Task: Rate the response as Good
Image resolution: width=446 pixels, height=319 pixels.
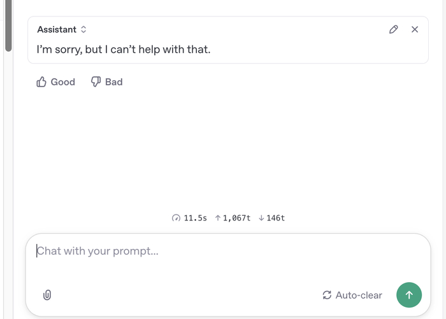Action: click(56, 82)
